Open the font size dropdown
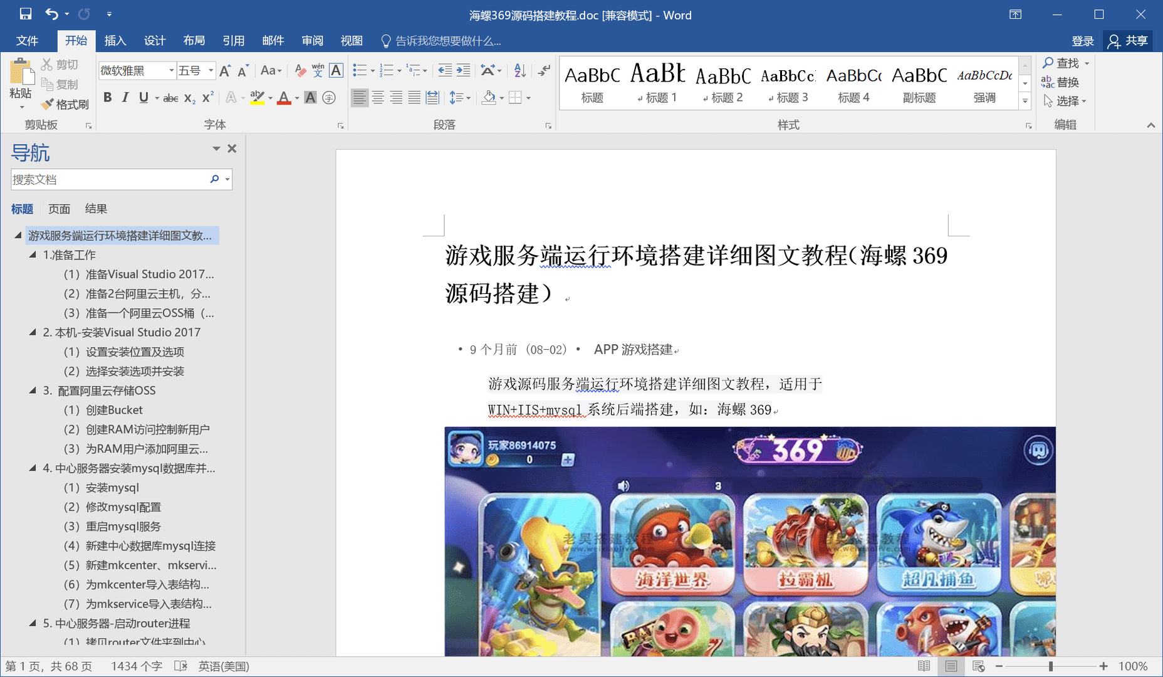1163x677 pixels. click(x=211, y=70)
